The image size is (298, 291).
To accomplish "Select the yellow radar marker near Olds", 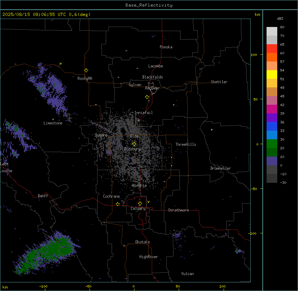I will 134,144.
